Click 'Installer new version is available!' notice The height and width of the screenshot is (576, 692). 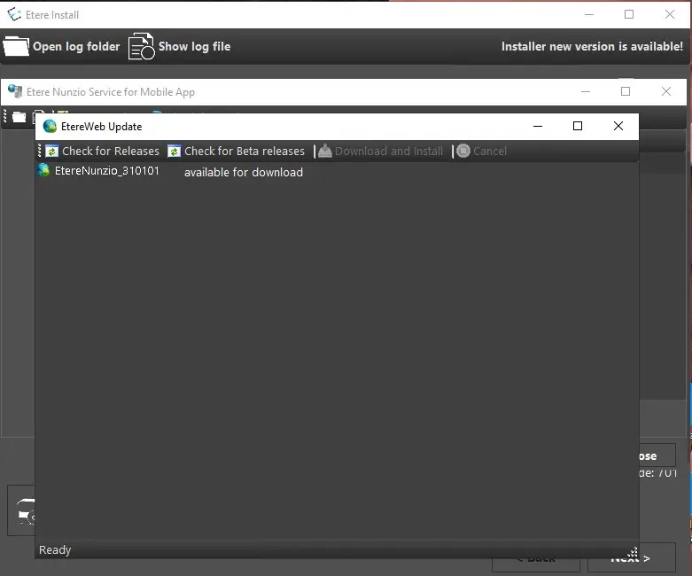coord(592,46)
